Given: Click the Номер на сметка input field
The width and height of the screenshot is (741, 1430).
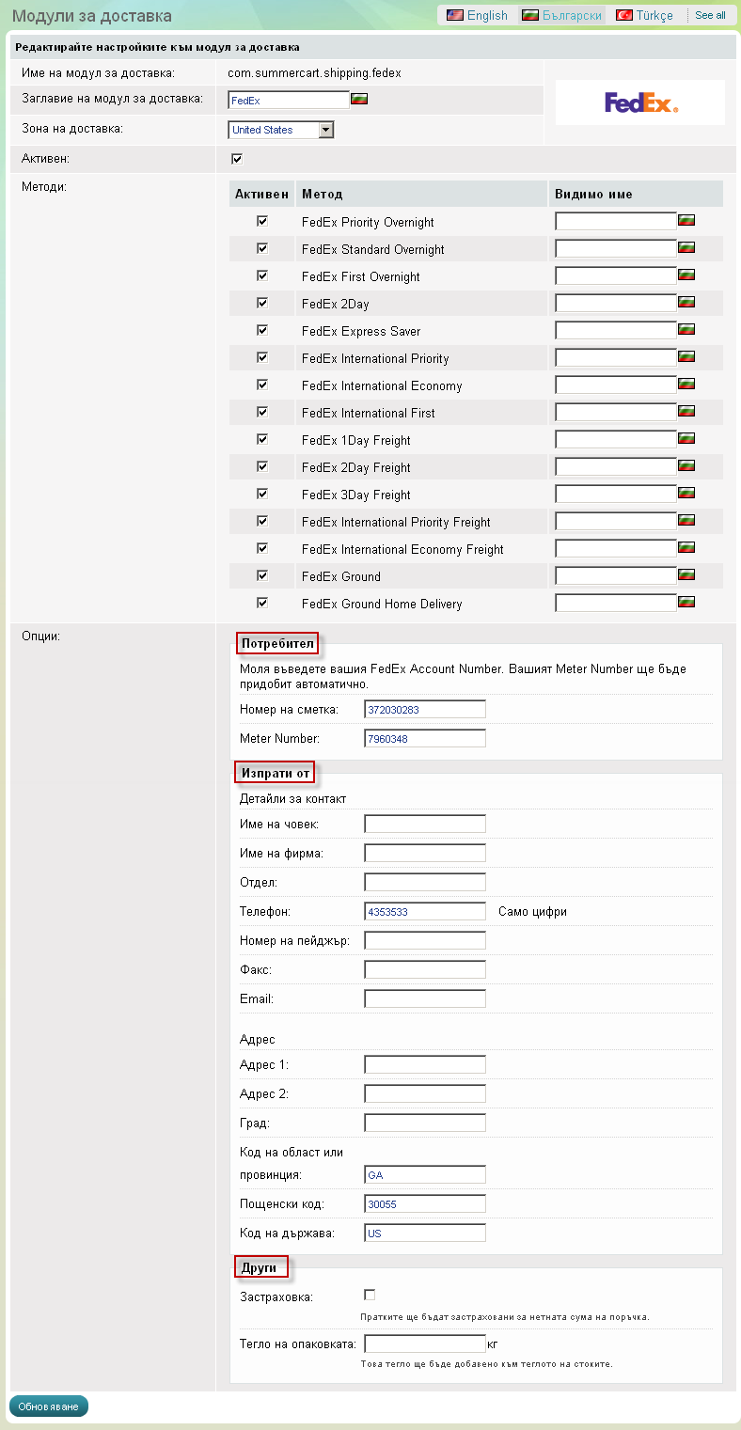Looking at the screenshot, I should tap(425, 709).
